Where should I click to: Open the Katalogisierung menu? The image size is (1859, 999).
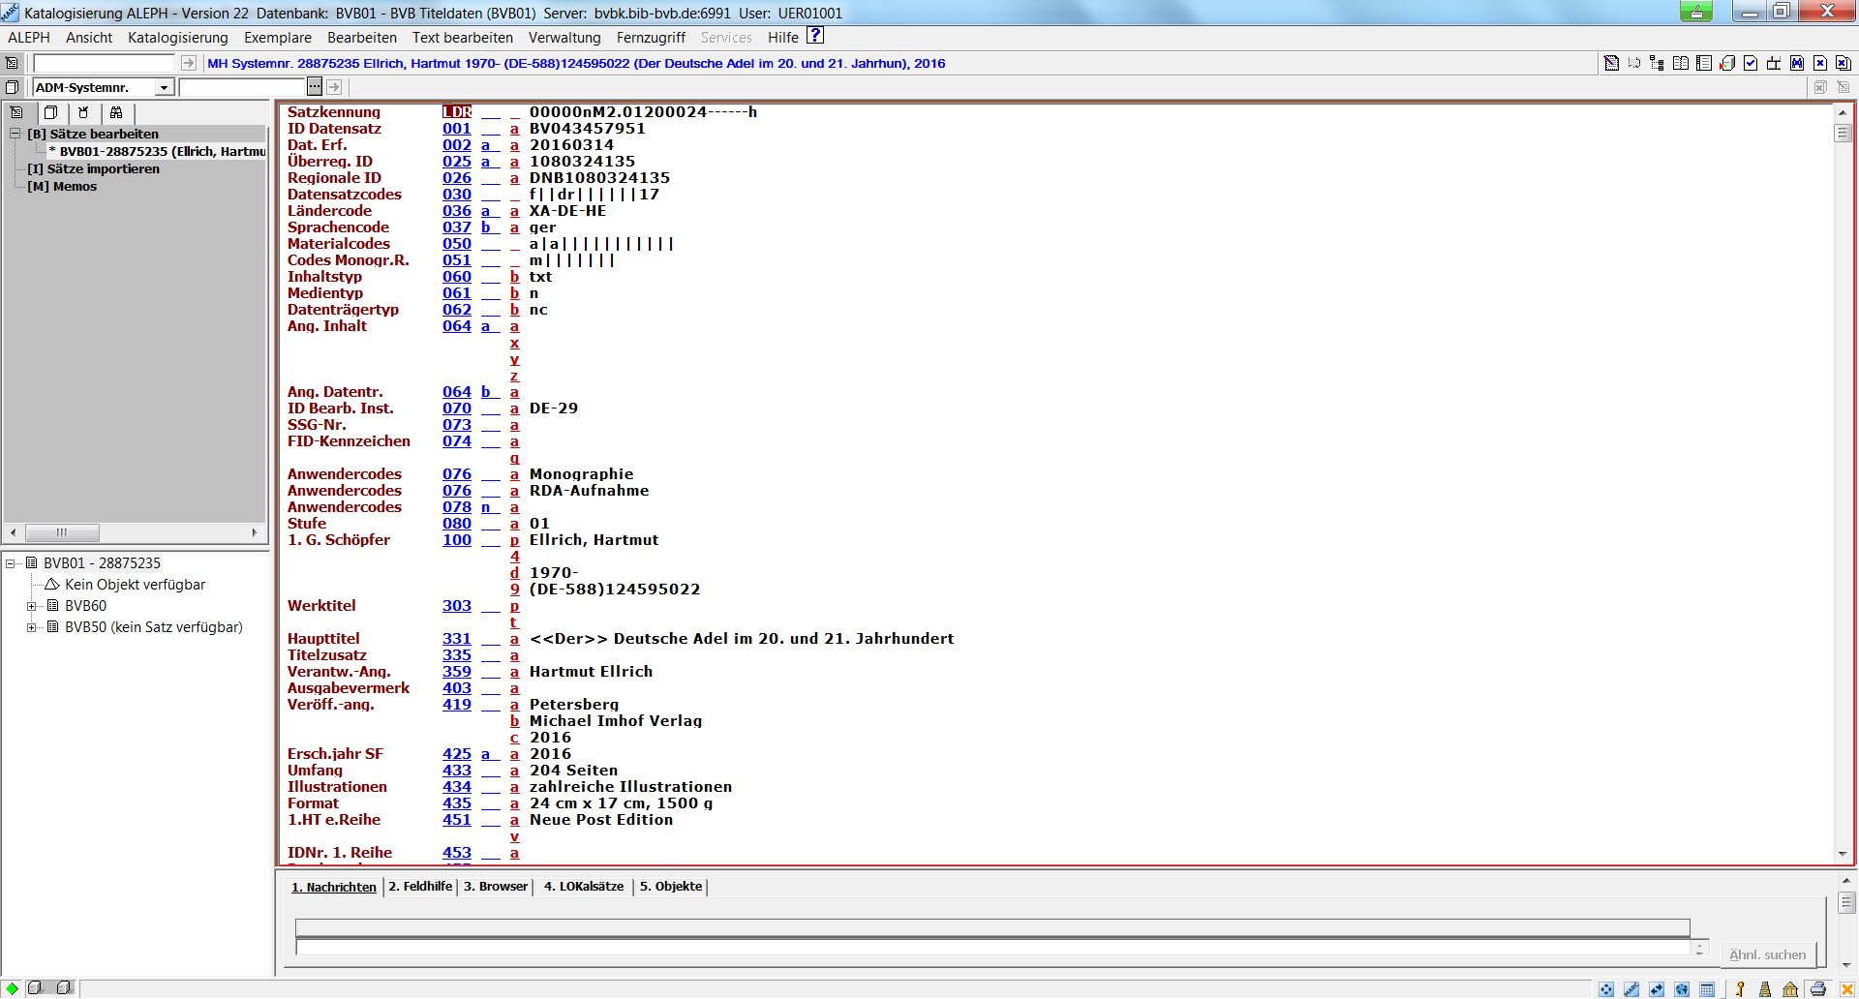pyautogui.click(x=177, y=38)
